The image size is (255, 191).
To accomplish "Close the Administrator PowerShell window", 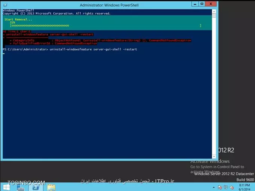I will (x=211, y=4).
